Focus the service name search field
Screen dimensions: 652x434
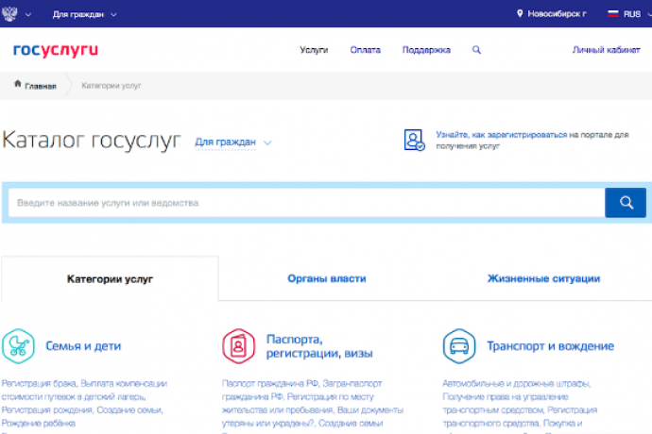point(302,203)
